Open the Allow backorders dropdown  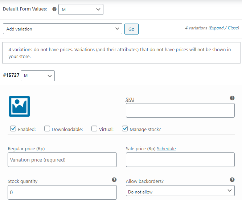pyautogui.click(x=180, y=191)
